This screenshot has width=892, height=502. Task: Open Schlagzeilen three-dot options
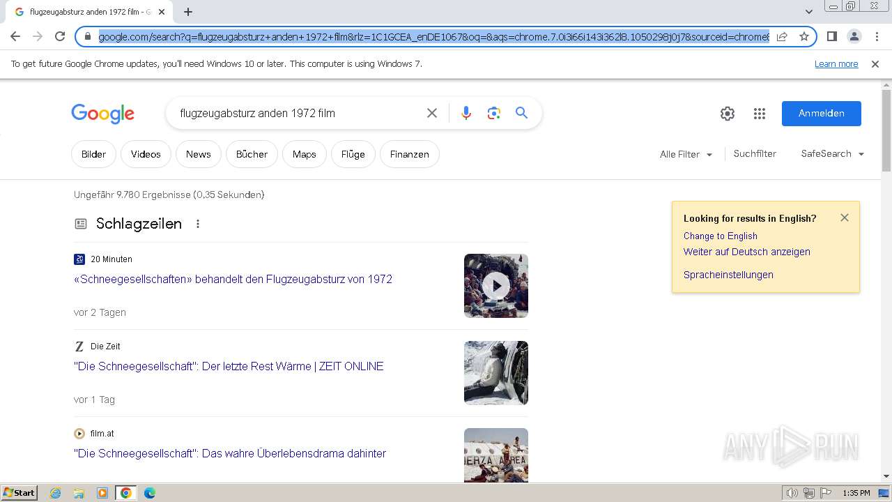(198, 224)
